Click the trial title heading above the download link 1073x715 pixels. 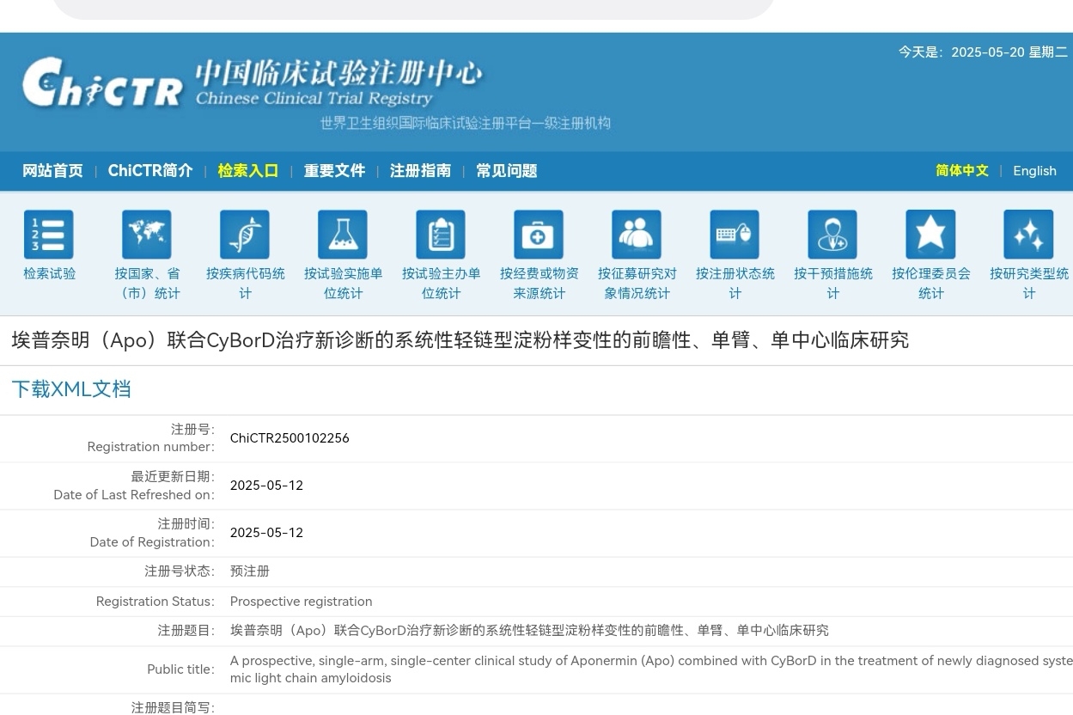click(x=460, y=340)
